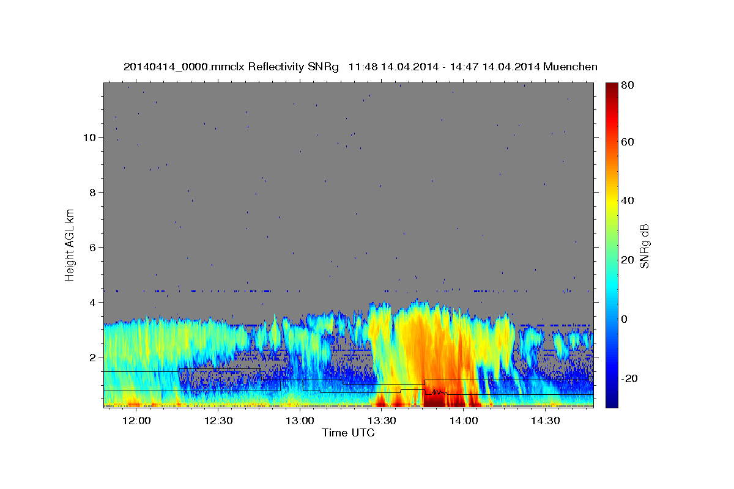Click the plot title text '20140414_0000.mmclx Reflectivity SNRg'
734x489 pixels.
click(x=231, y=67)
